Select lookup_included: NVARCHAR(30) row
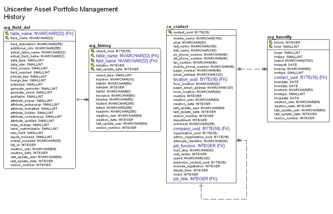Image resolution: width=333 pixels, height=214 pixels. tap(36, 141)
